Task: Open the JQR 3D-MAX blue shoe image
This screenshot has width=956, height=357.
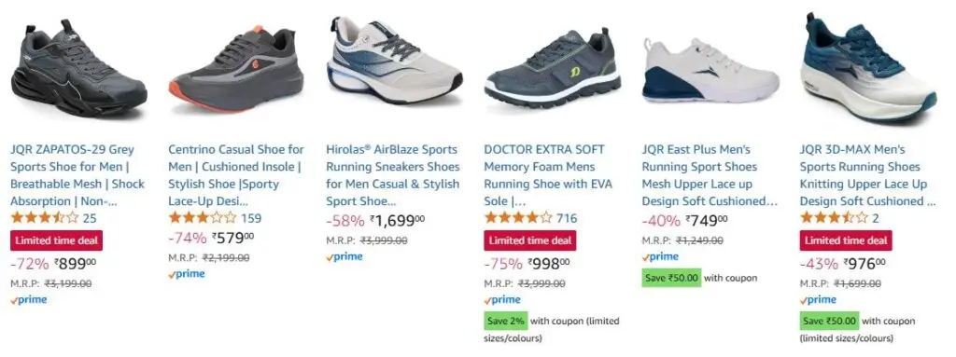Action: click(x=868, y=67)
